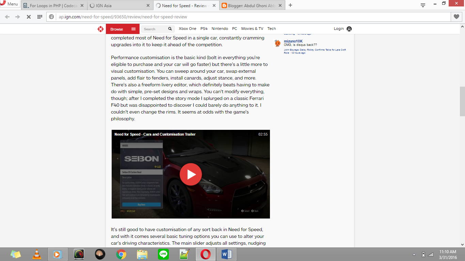Open John Boyega Daisy Ridley article link

click(315, 51)
